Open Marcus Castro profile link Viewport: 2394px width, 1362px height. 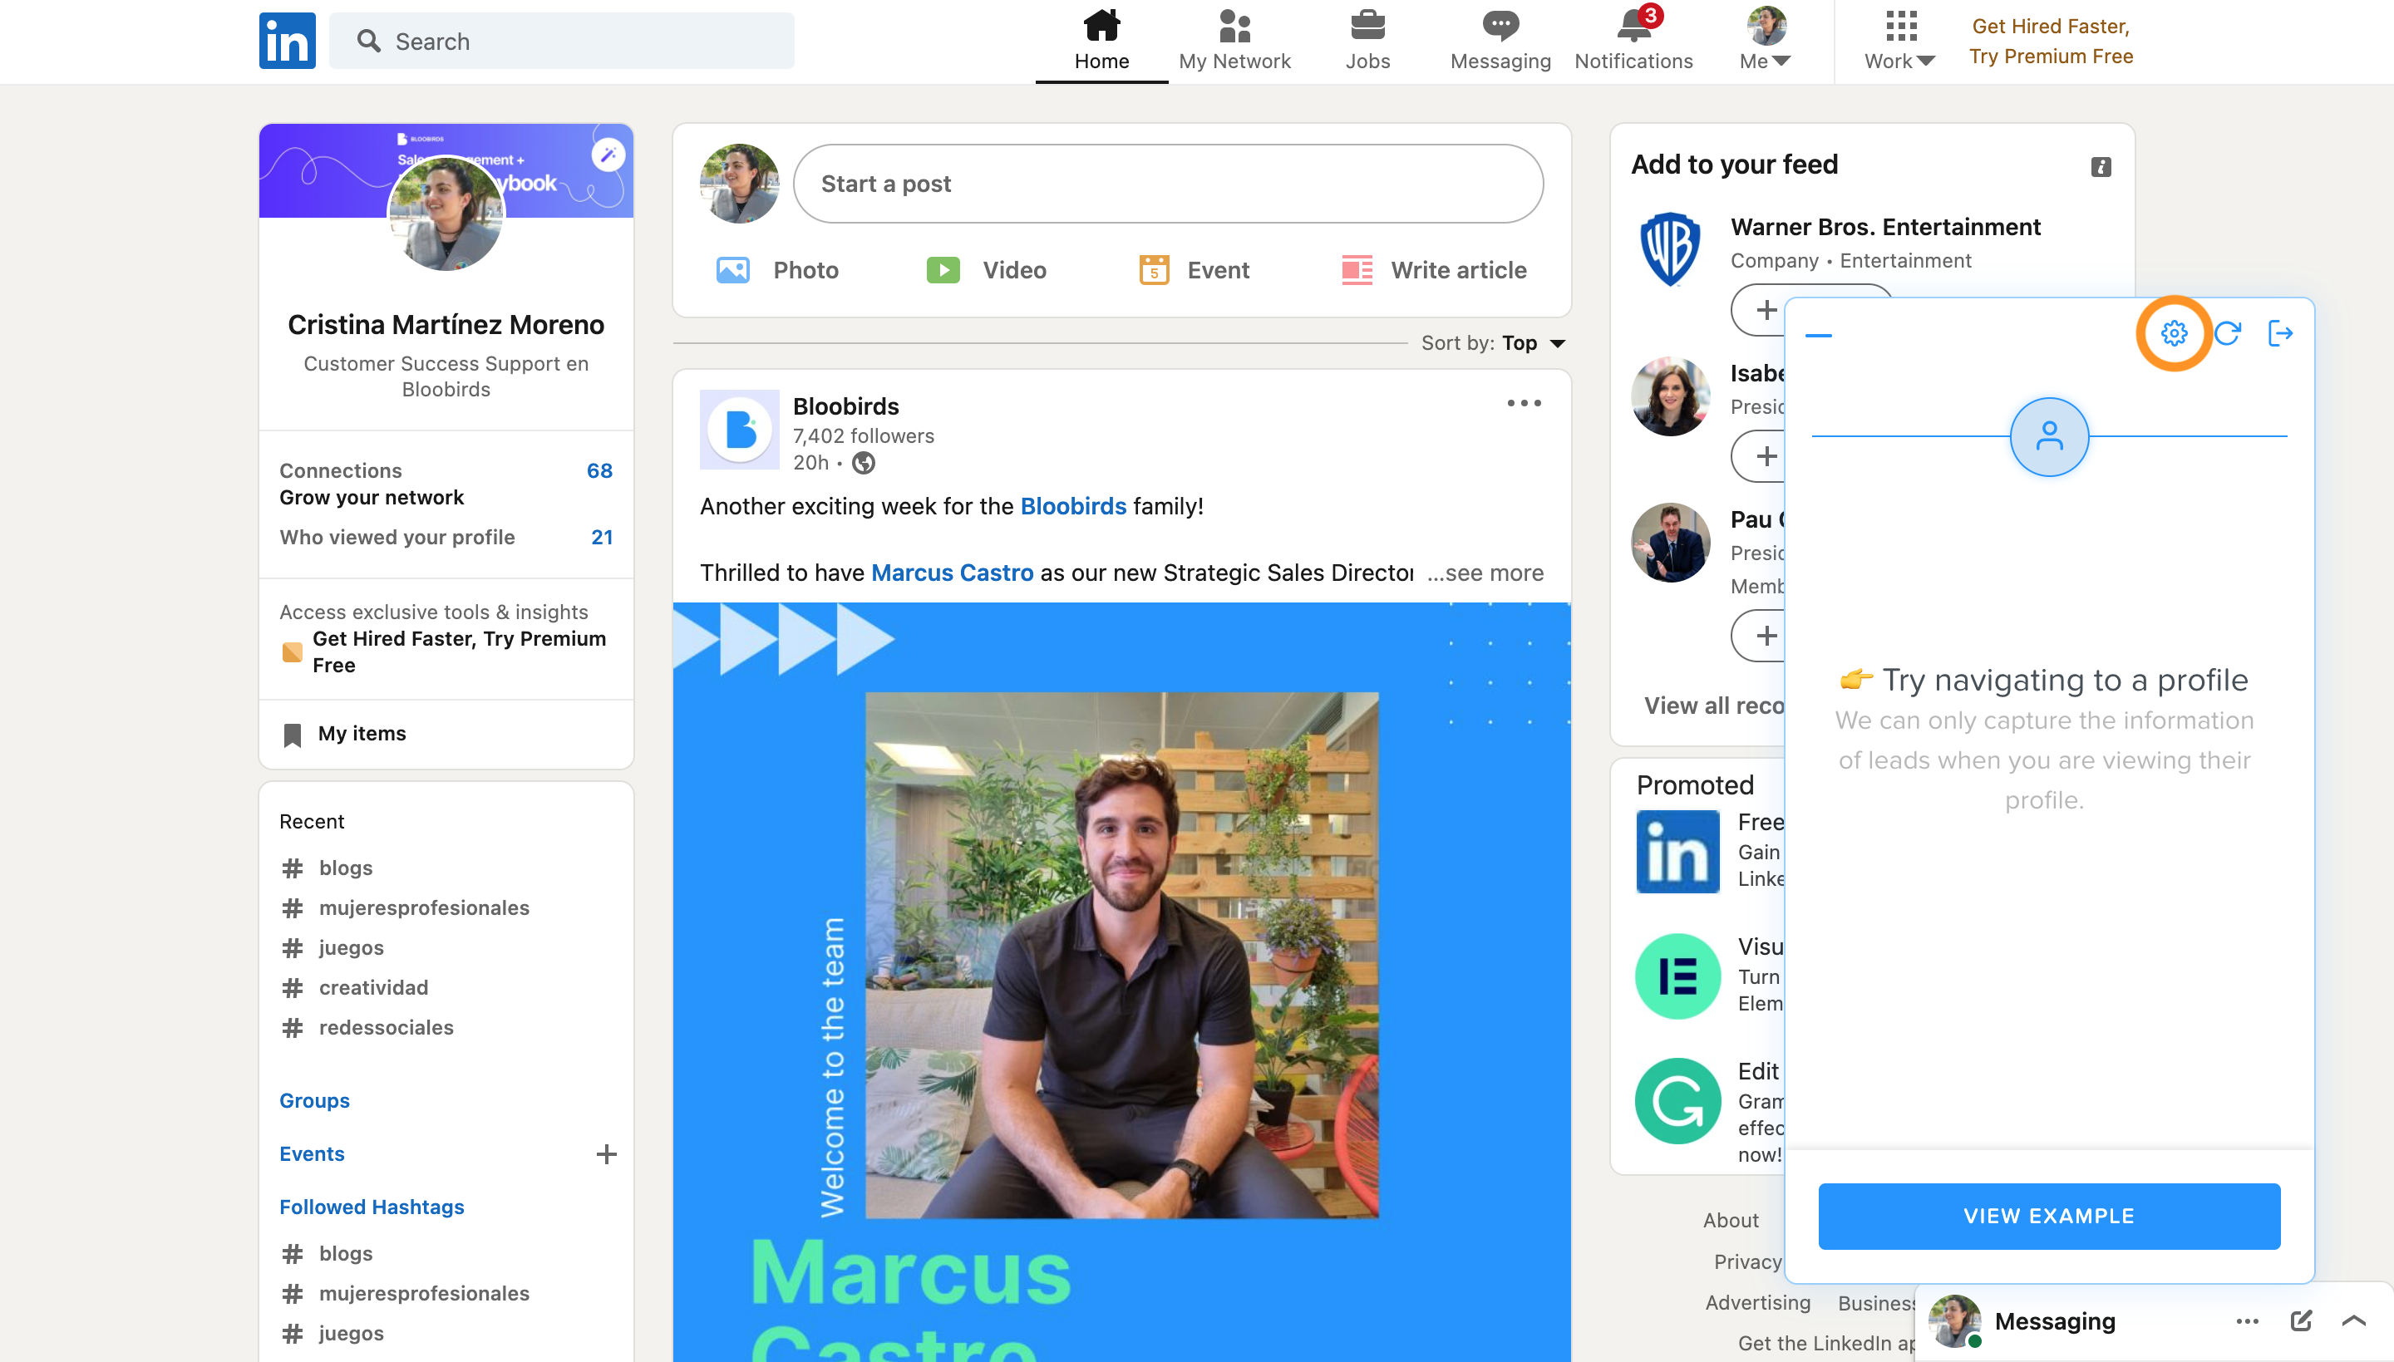[x=952, y=573]
